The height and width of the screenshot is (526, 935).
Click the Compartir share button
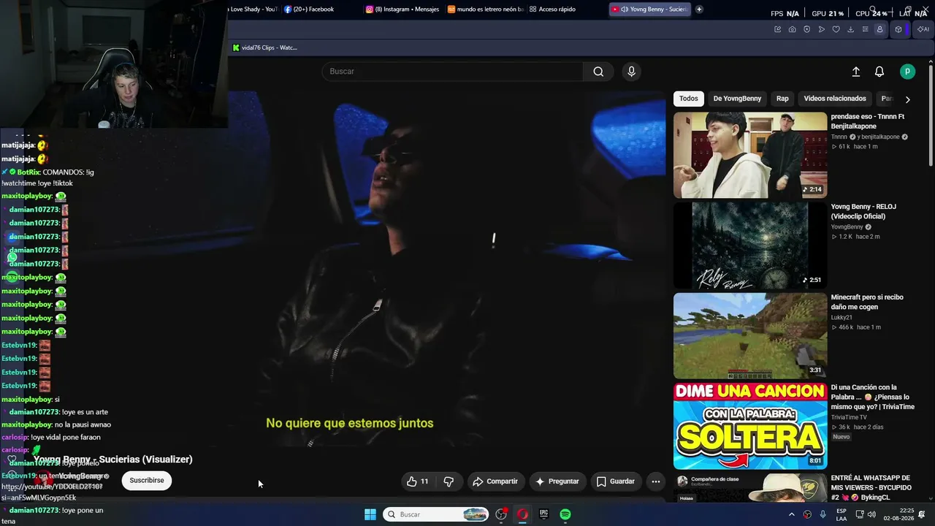tap(495, 481)
